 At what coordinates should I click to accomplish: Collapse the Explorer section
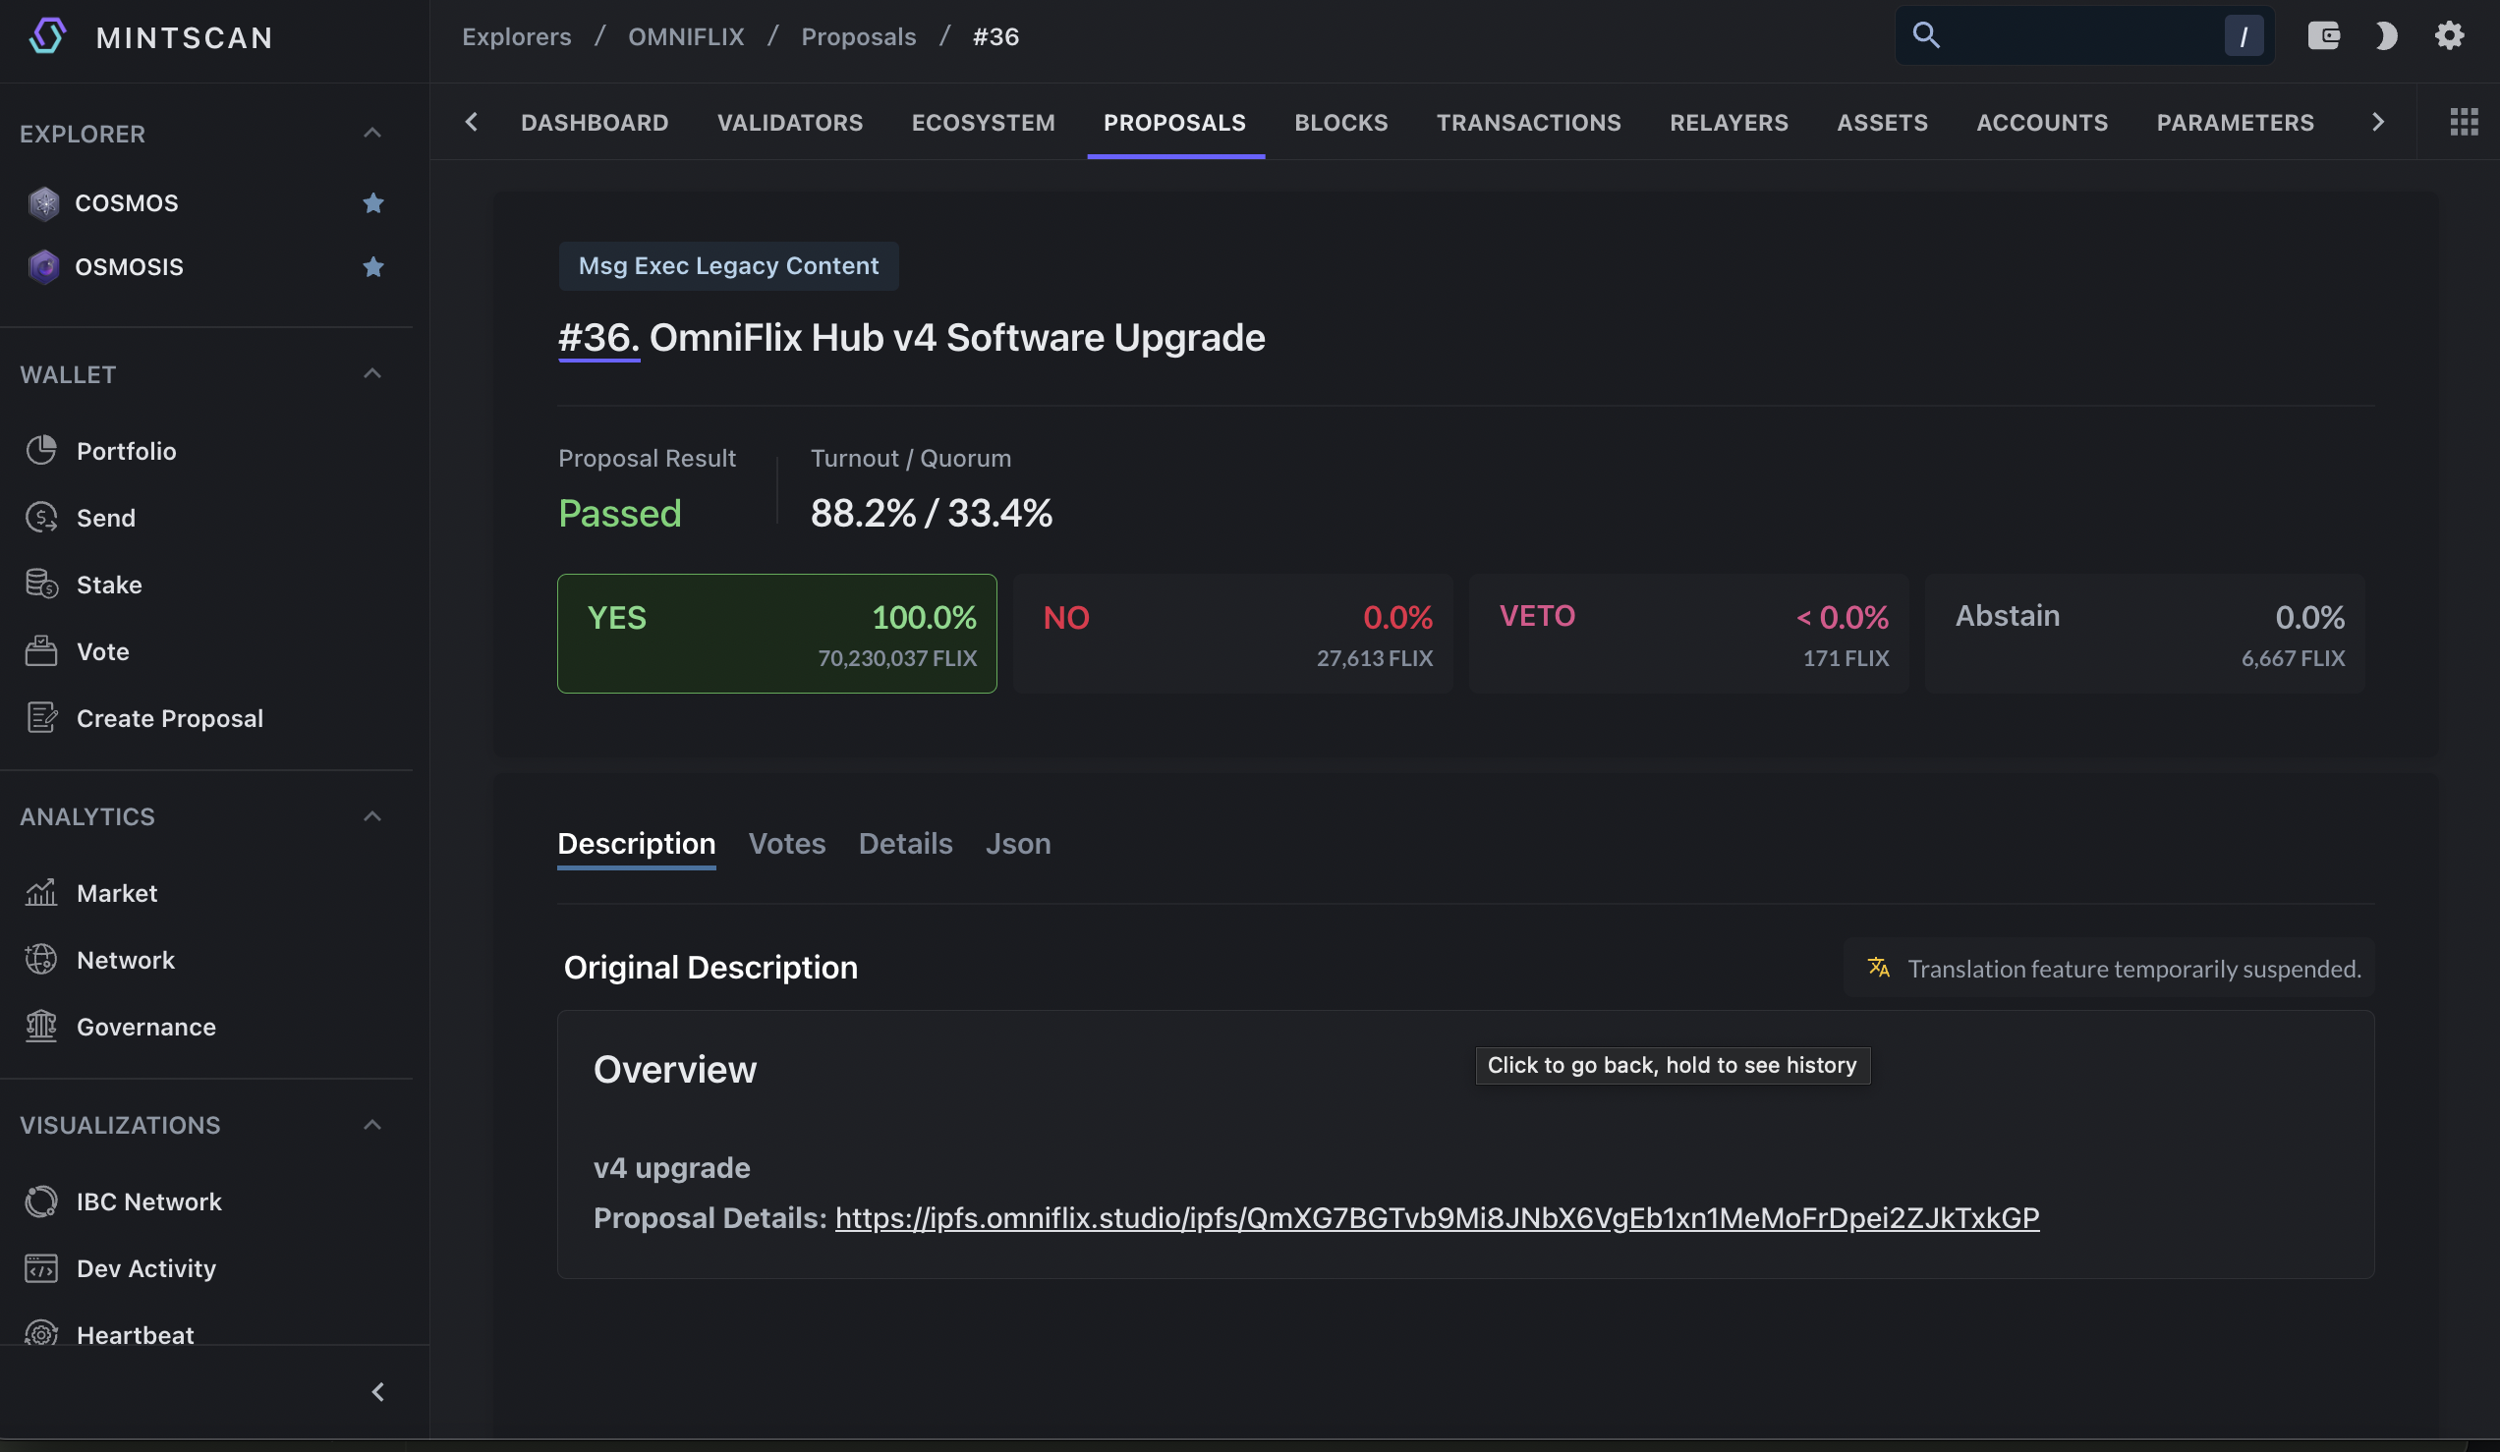click(x=372, y=133)
